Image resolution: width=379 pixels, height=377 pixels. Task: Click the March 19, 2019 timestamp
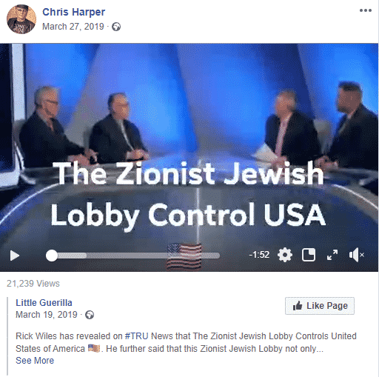pyautogui.click(x=47, y=315)
